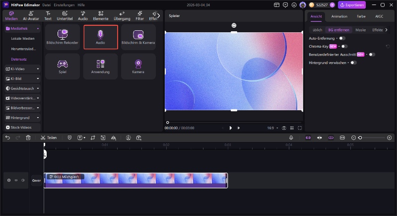
Task: Click the microphone voiceover icon in timeline toolbar
Action: pos(291,138)
